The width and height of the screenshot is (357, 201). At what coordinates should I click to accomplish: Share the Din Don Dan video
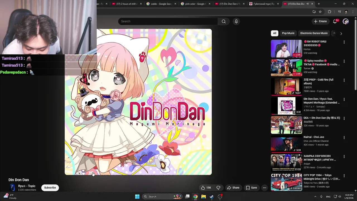pyautogui.click(x=233, y=188)
